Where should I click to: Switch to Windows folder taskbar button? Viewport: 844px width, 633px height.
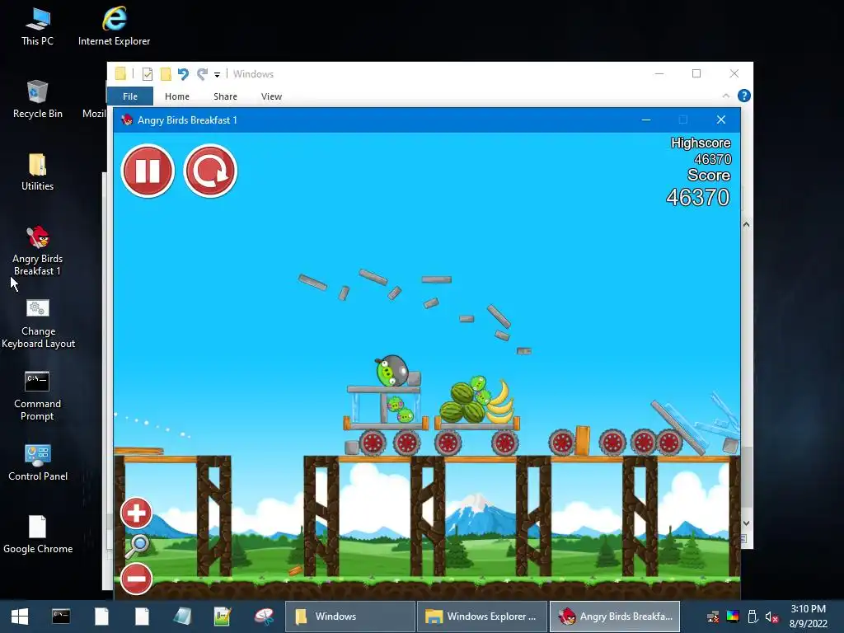click(349, 617)
